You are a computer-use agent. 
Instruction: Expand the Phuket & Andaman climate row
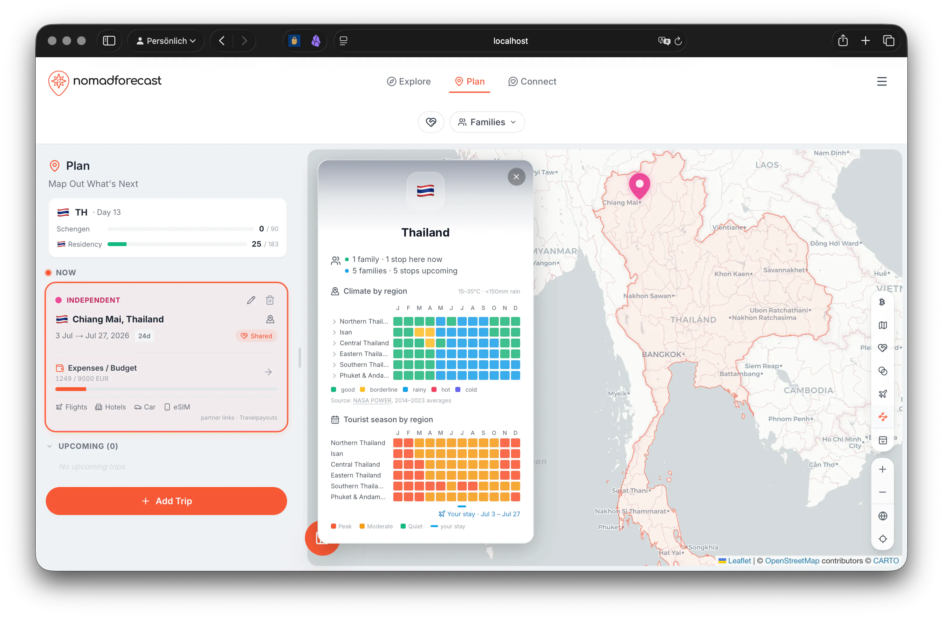334,375
